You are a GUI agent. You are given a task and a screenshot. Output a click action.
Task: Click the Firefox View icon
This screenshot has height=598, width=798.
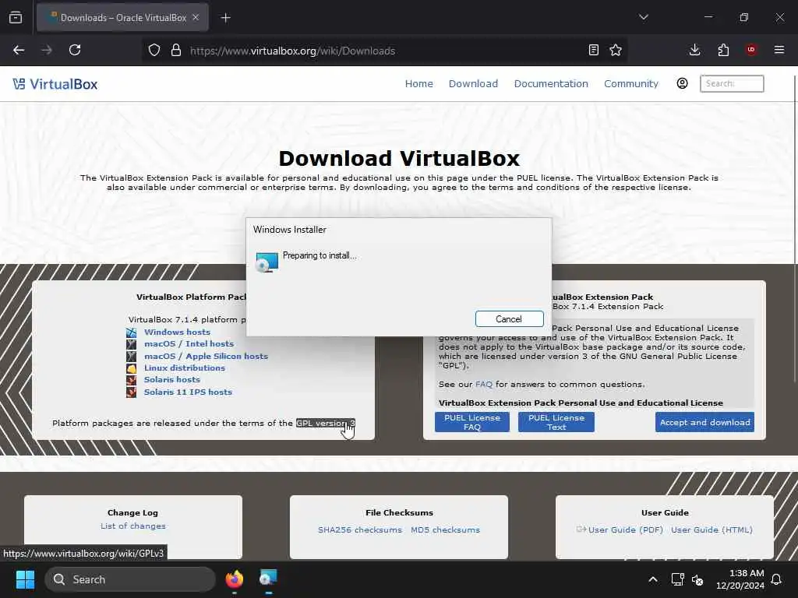[16, 18]
